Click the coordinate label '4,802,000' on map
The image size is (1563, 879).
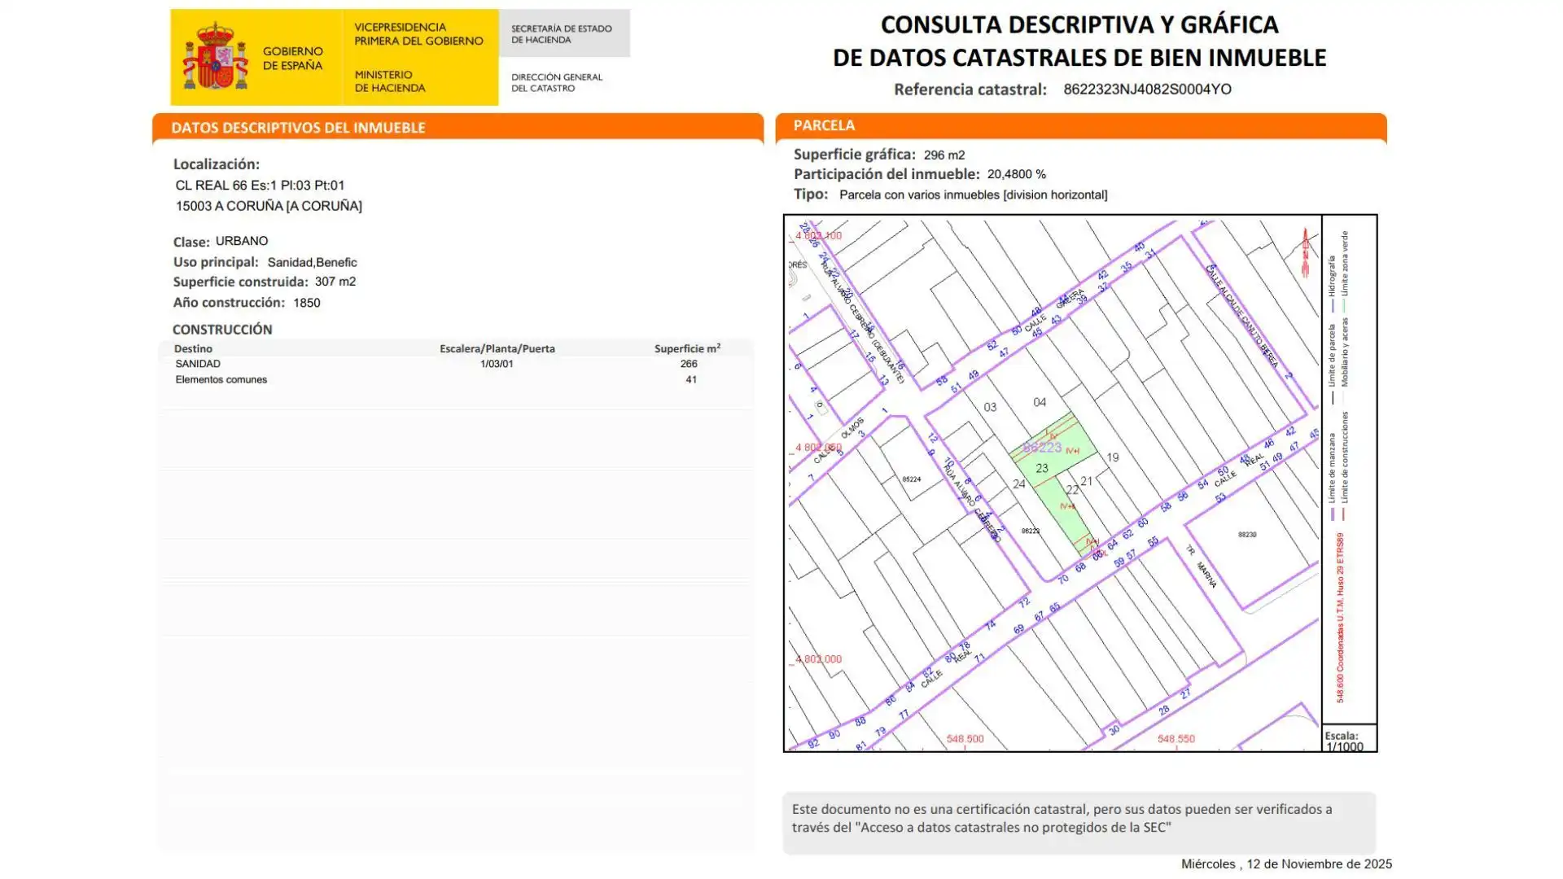coord(818,659)
